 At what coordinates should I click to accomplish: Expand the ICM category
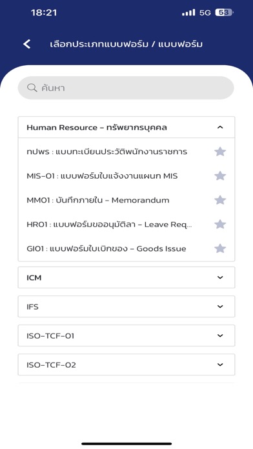tap(126, 277)
